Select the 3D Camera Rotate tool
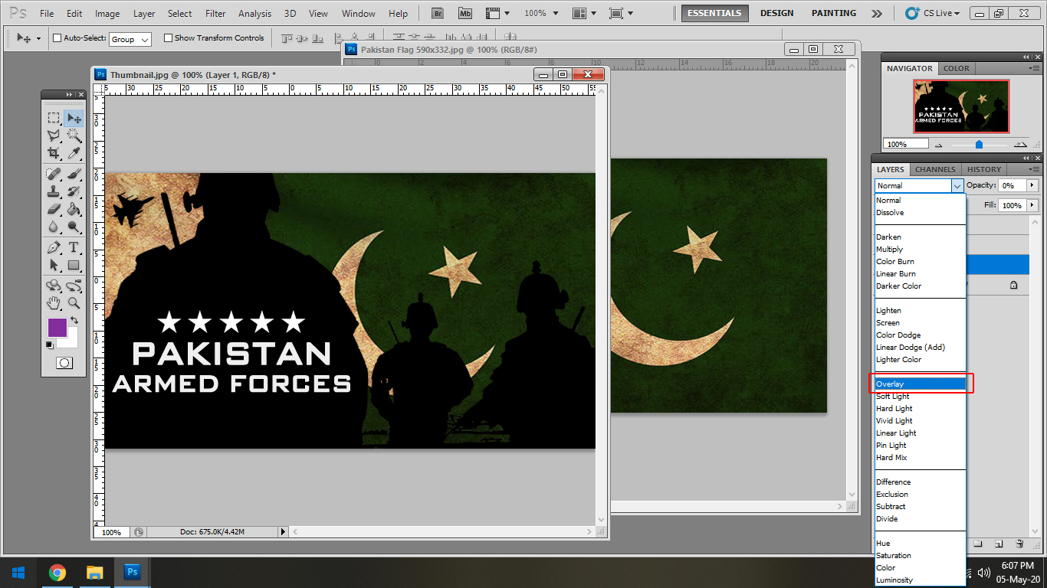Image resolution: width=1047 pixels, height=588 pixels. click(x=74, y=286)
